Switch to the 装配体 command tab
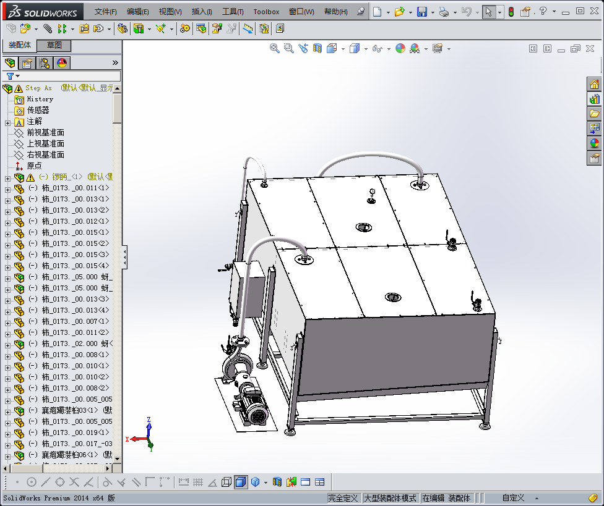604x506 pixels. point(20,45)
